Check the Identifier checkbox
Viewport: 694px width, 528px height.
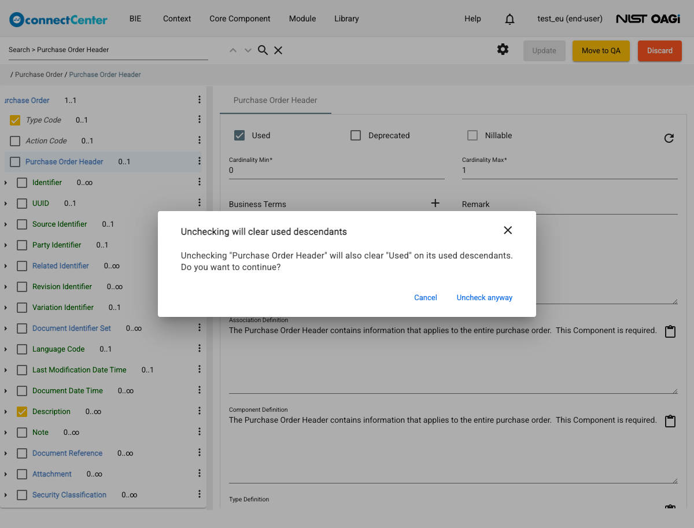point(22,183)
